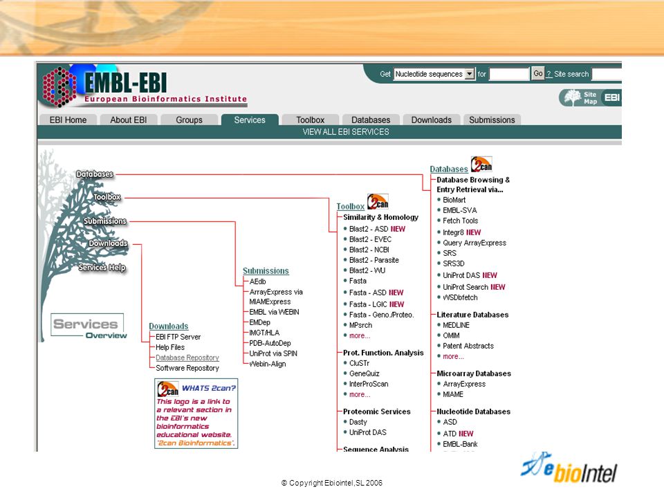Click the Site search input field
Viewport: 664px width, 498px height.
607,74
